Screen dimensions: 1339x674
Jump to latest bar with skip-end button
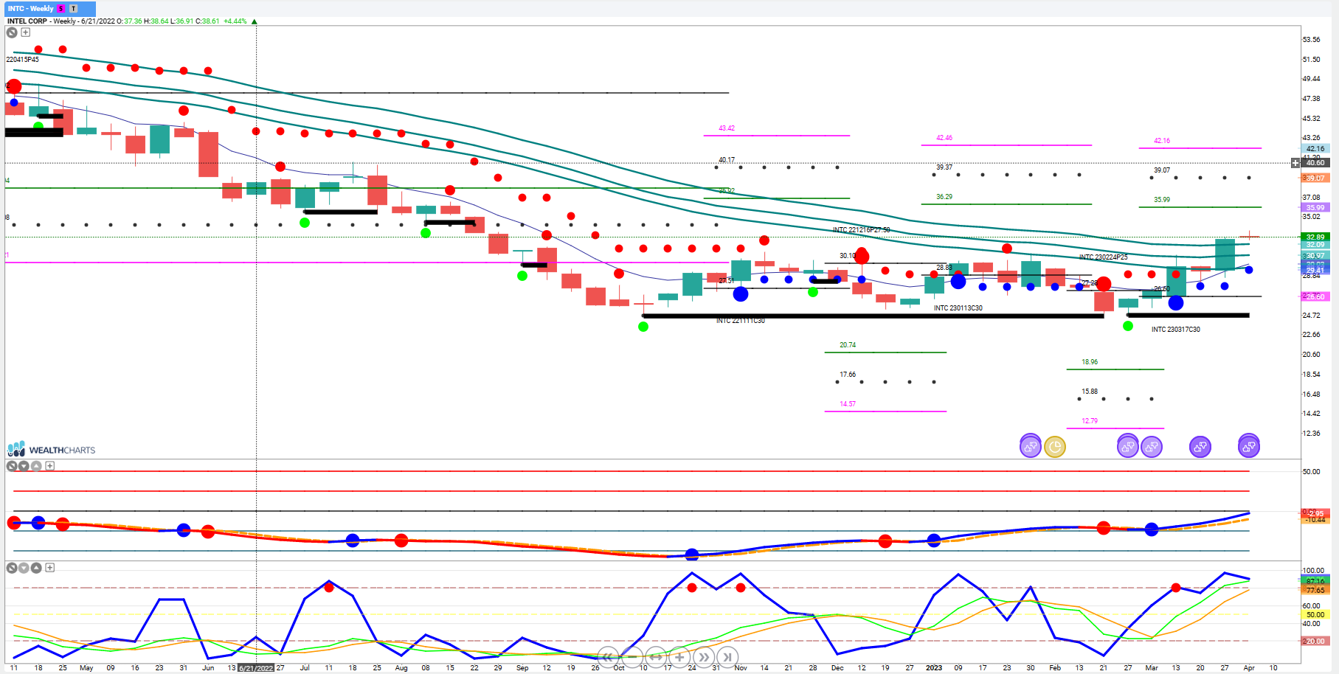point(727,657)
